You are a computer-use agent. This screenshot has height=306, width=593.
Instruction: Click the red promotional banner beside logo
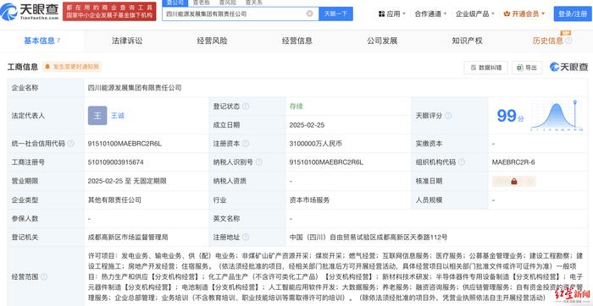coord(109,11)
